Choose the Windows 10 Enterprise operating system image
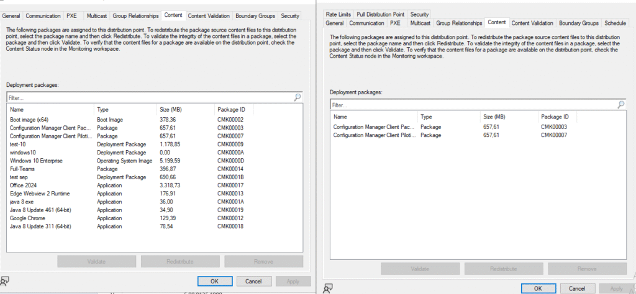 pyautogui.click(x=35, y=161)
